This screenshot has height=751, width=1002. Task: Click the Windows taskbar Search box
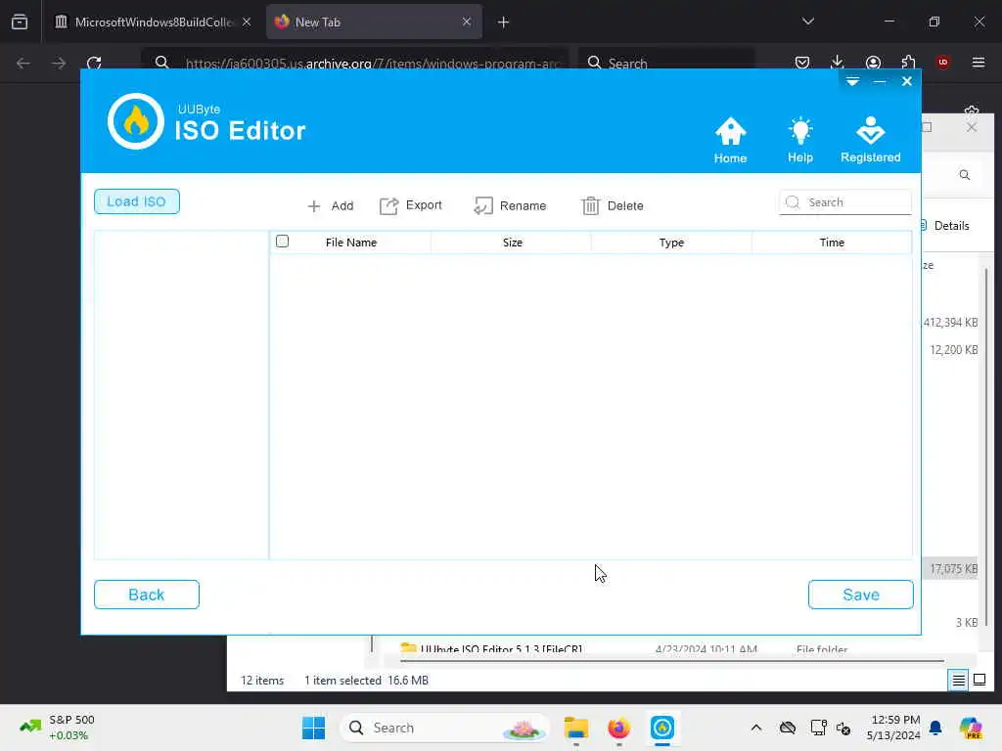pos(445,728)
